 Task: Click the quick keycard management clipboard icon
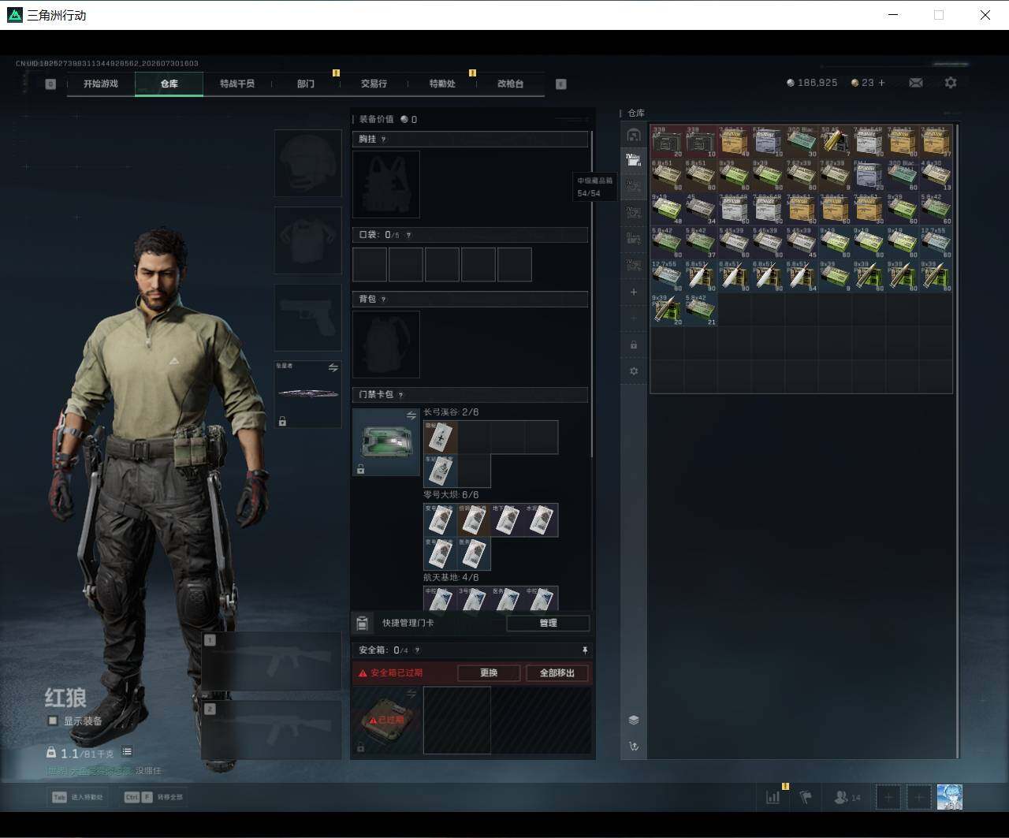362,624
